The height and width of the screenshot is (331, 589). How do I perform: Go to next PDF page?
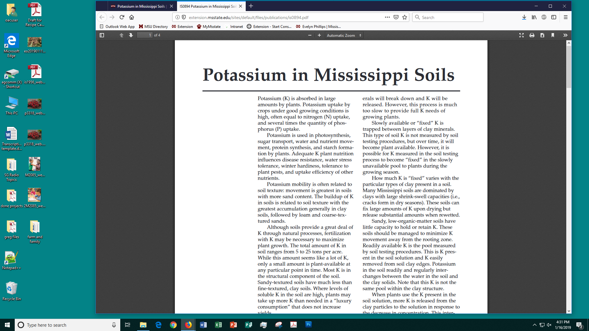click(131, 35)
